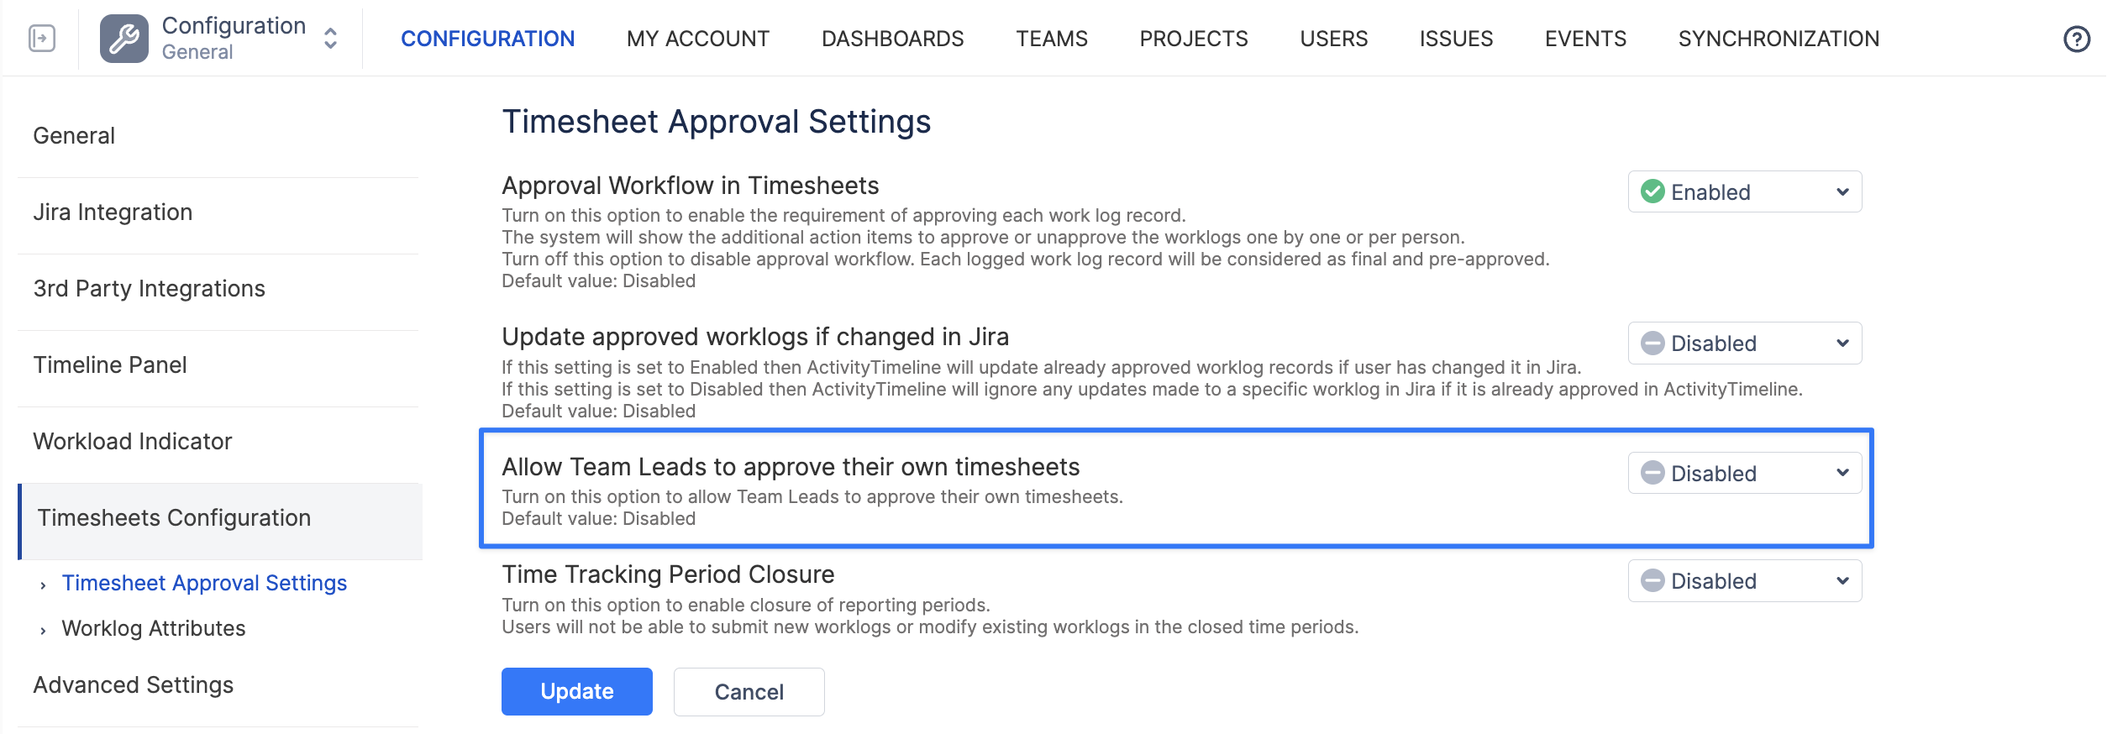Open Update approved worklogs status dropdown
Image resolution: width=2107 pixels, height=734 pixels.
(1744, 343)
